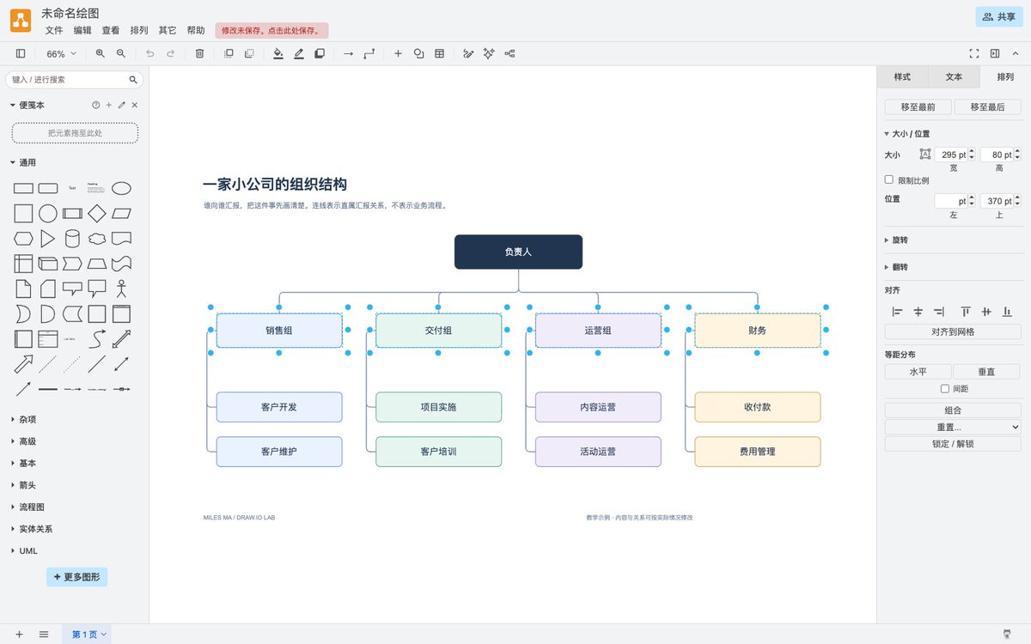Click the 共享 share button
The height and width of the screenshot is (644, 1031).
pyautogui.click(x=999, y=16)
